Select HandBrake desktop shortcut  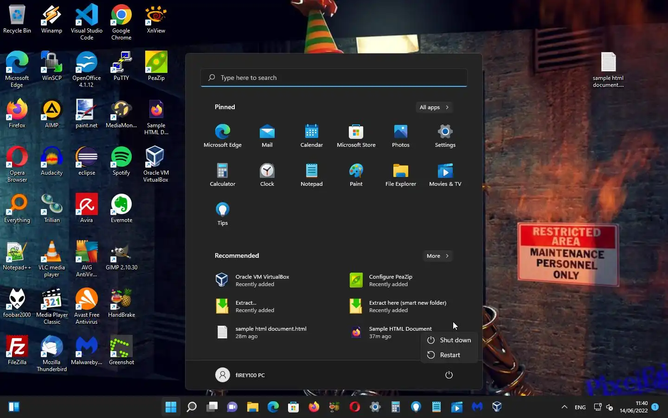(122, 303)
